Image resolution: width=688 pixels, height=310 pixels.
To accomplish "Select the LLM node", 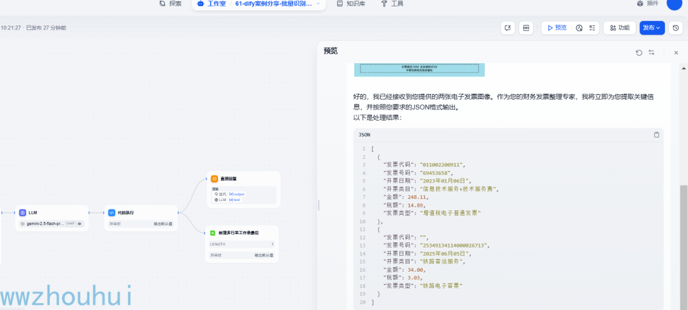I will pyautogui.click(x=52, y=218).
